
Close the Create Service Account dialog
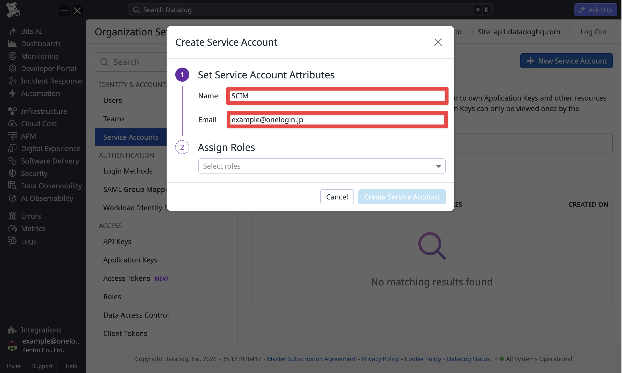[438, 42]
